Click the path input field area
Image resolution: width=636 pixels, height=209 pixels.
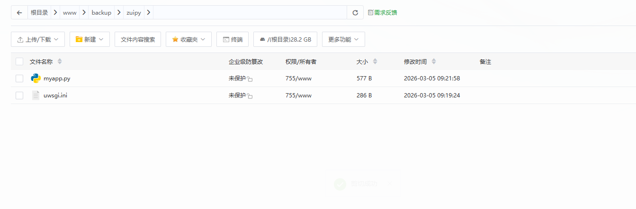pyautogui.click(x=250, y=13)
